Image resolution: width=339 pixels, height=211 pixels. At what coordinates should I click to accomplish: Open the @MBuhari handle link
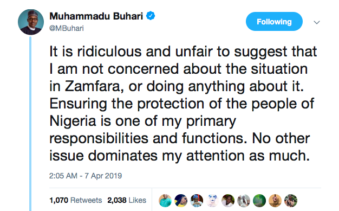pyautogui.click(x=67, y=28)
